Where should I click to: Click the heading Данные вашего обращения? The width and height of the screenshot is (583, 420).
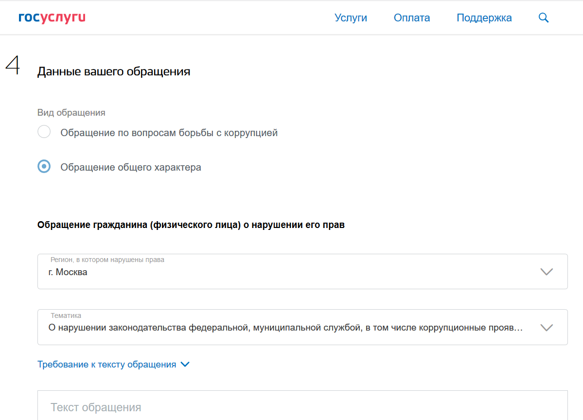[x=114, y=71]
